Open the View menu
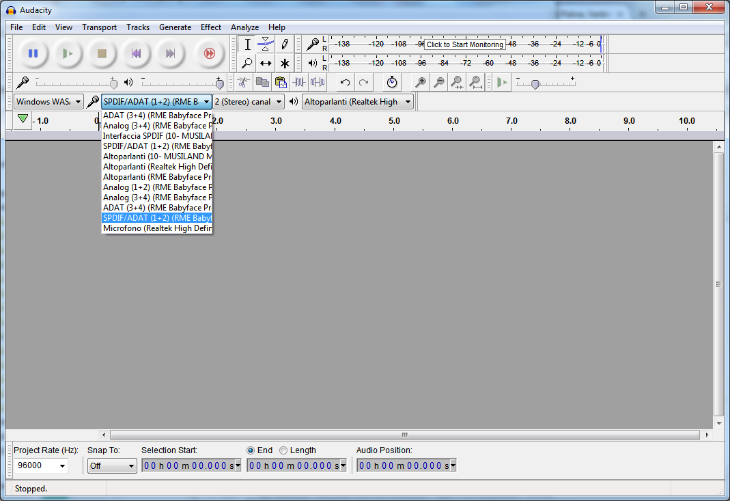Image resolution: width=730 pixels, height=501 pixels. 64,27
